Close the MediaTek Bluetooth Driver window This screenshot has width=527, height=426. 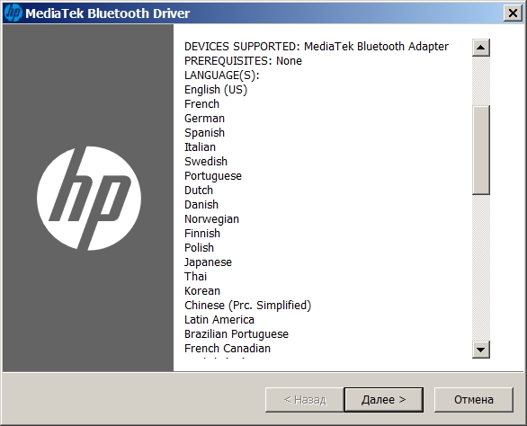pyautogui.click(x=513, y=13)
